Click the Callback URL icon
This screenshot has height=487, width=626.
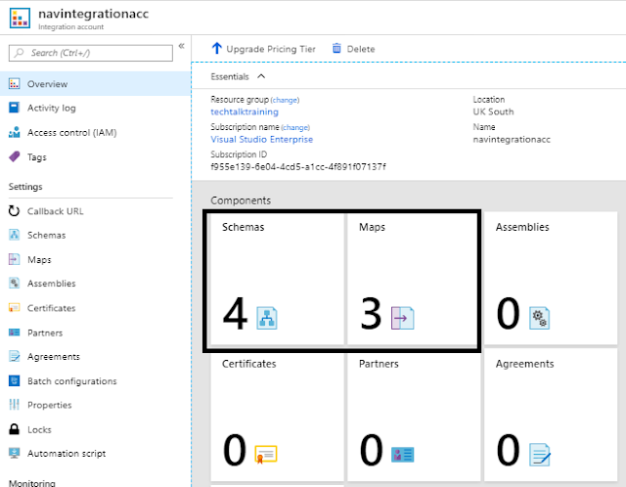pos(15,211)
